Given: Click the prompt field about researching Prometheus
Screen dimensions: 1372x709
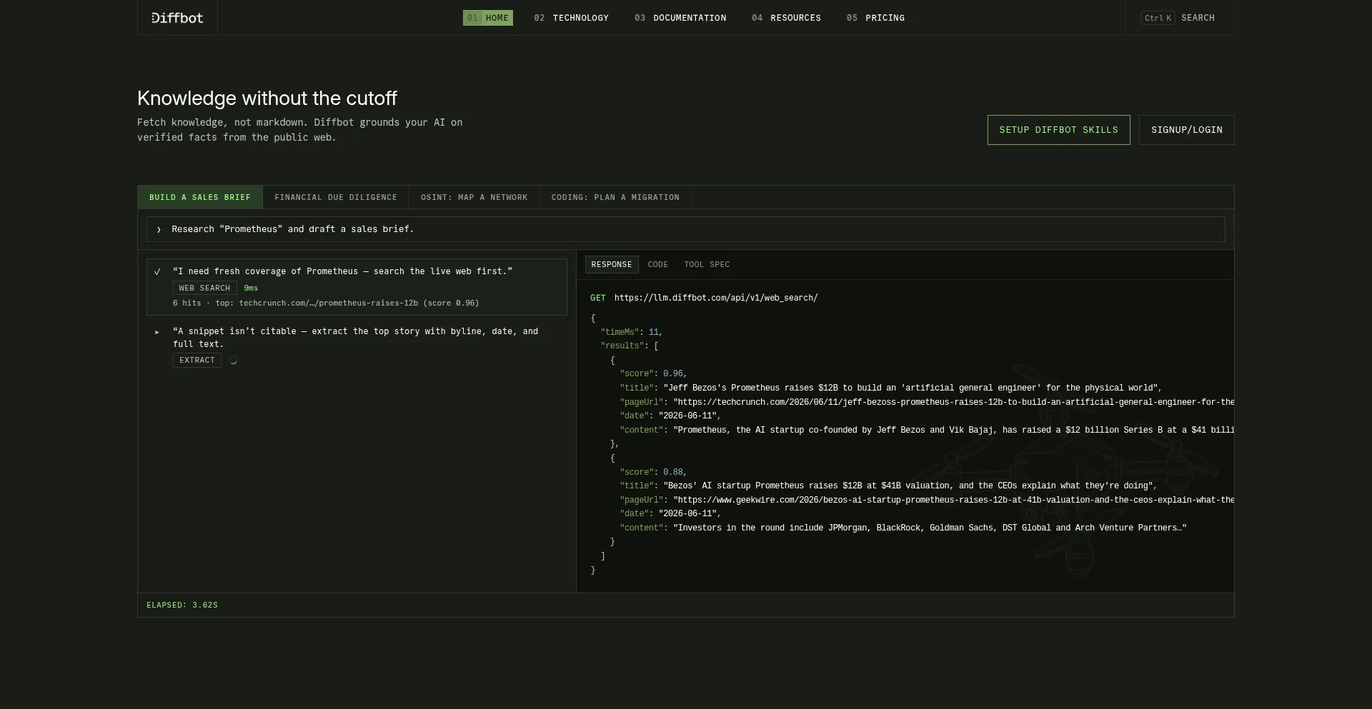Looking at the screenshot, I should [x=685, y=229].
